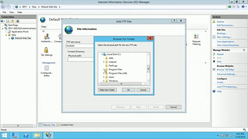Expand Default Web Site node in Connections
The image size is (248, 139).
tap(9, 38)
